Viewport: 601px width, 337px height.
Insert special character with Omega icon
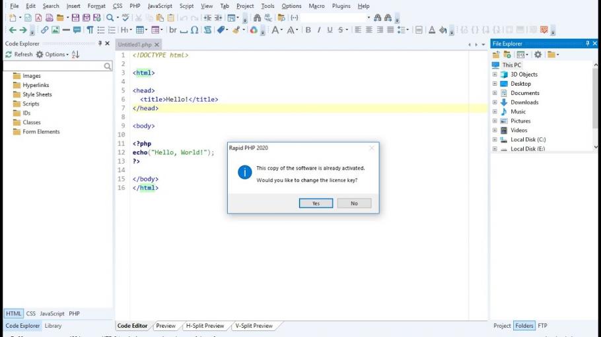[194, 30]
